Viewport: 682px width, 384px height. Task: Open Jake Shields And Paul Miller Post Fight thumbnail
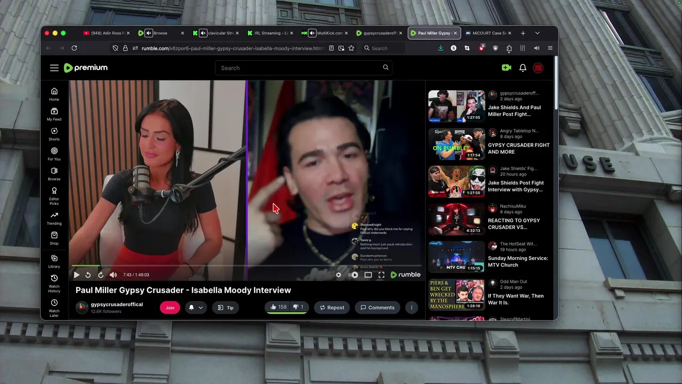(457, 106)
